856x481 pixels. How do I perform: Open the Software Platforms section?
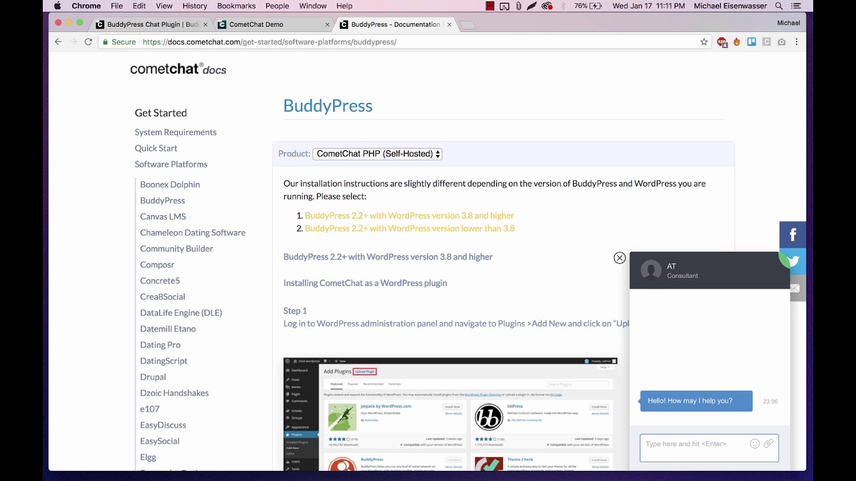point(171,164)
